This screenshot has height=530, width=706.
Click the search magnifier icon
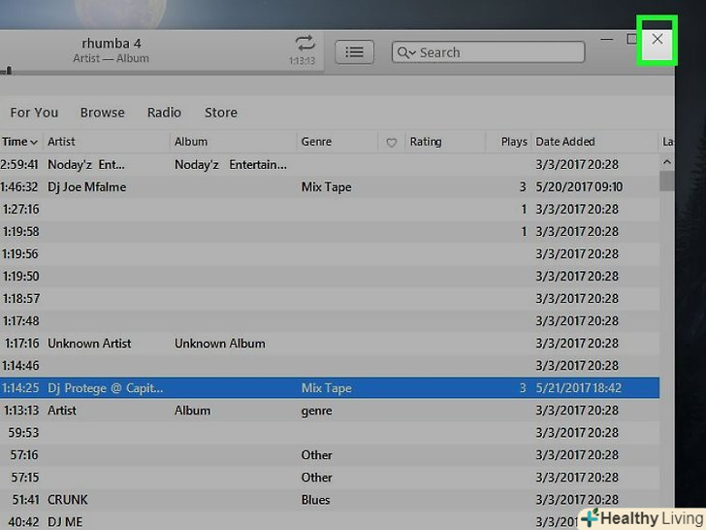(405, 52)
